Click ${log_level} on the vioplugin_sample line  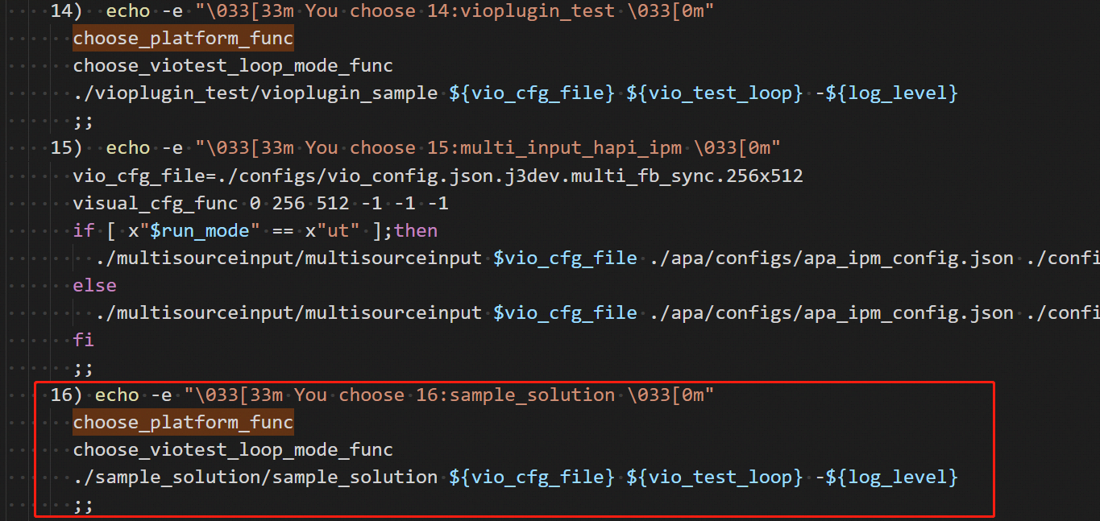(x=892, y=93)
